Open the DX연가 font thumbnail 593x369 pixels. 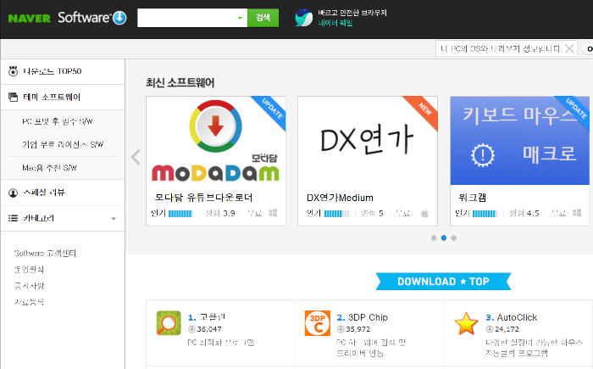[x=368, y=141]
